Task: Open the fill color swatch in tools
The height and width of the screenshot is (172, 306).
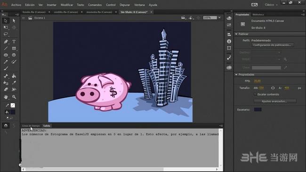Action: (13, 112)
